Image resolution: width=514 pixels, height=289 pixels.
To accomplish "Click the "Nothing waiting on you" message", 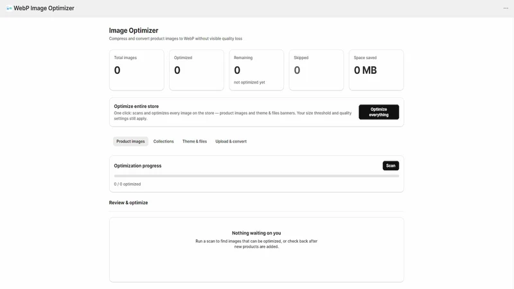I will [x=256, y=233].
